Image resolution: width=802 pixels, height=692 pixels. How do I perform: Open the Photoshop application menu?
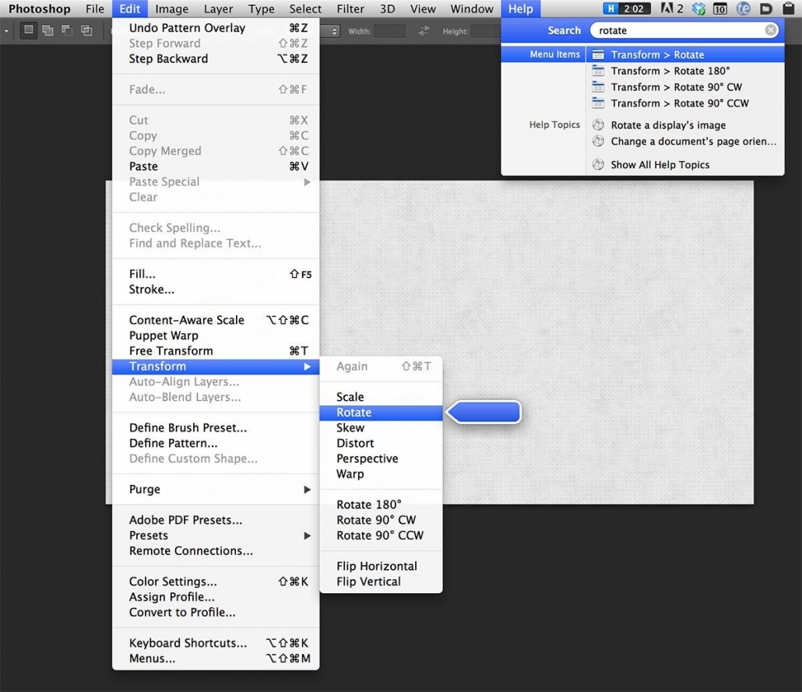coord(40,9)
